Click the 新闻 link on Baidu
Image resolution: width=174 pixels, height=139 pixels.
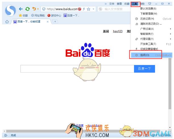[106, 31]
